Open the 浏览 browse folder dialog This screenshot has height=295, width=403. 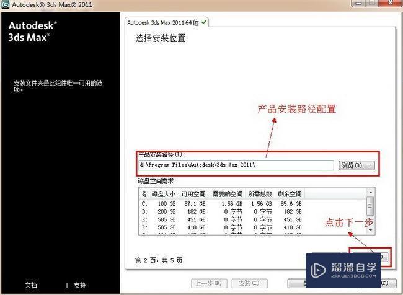point(356,165)
